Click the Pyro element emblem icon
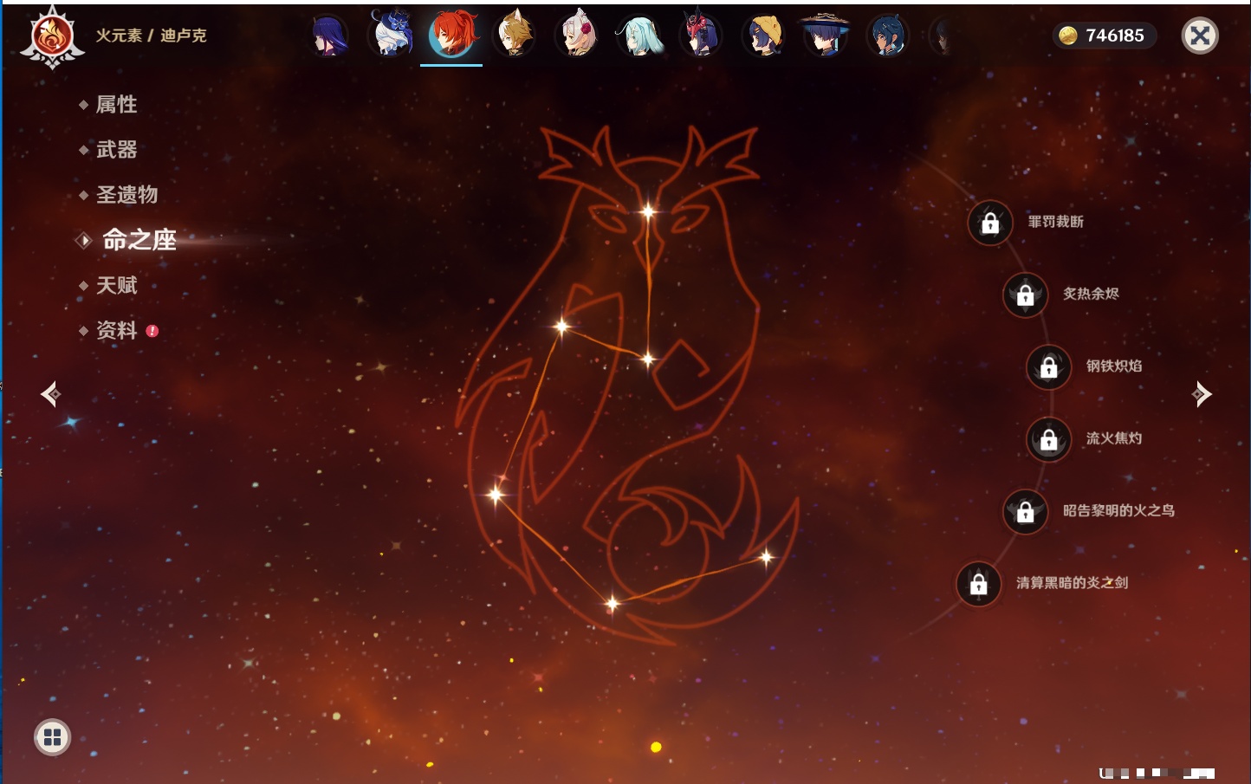Screen dimensions: 1251x784 click(x=52, y=37)
